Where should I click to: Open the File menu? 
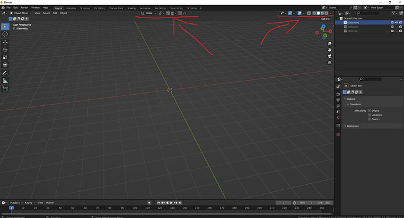click(9, 8)
